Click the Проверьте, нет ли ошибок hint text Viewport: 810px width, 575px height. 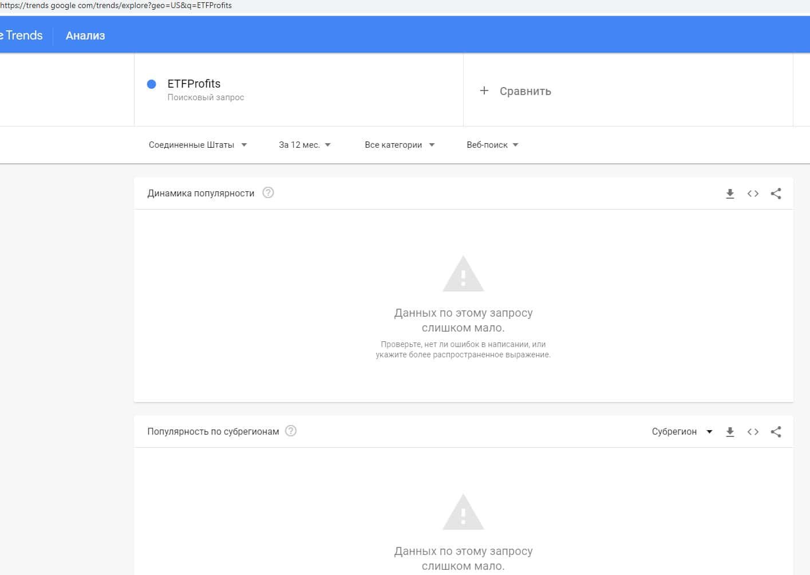coord(463,349)
